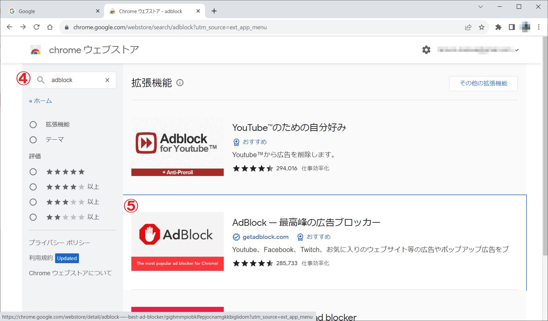Click the magnifier search icon

[41, 80]
